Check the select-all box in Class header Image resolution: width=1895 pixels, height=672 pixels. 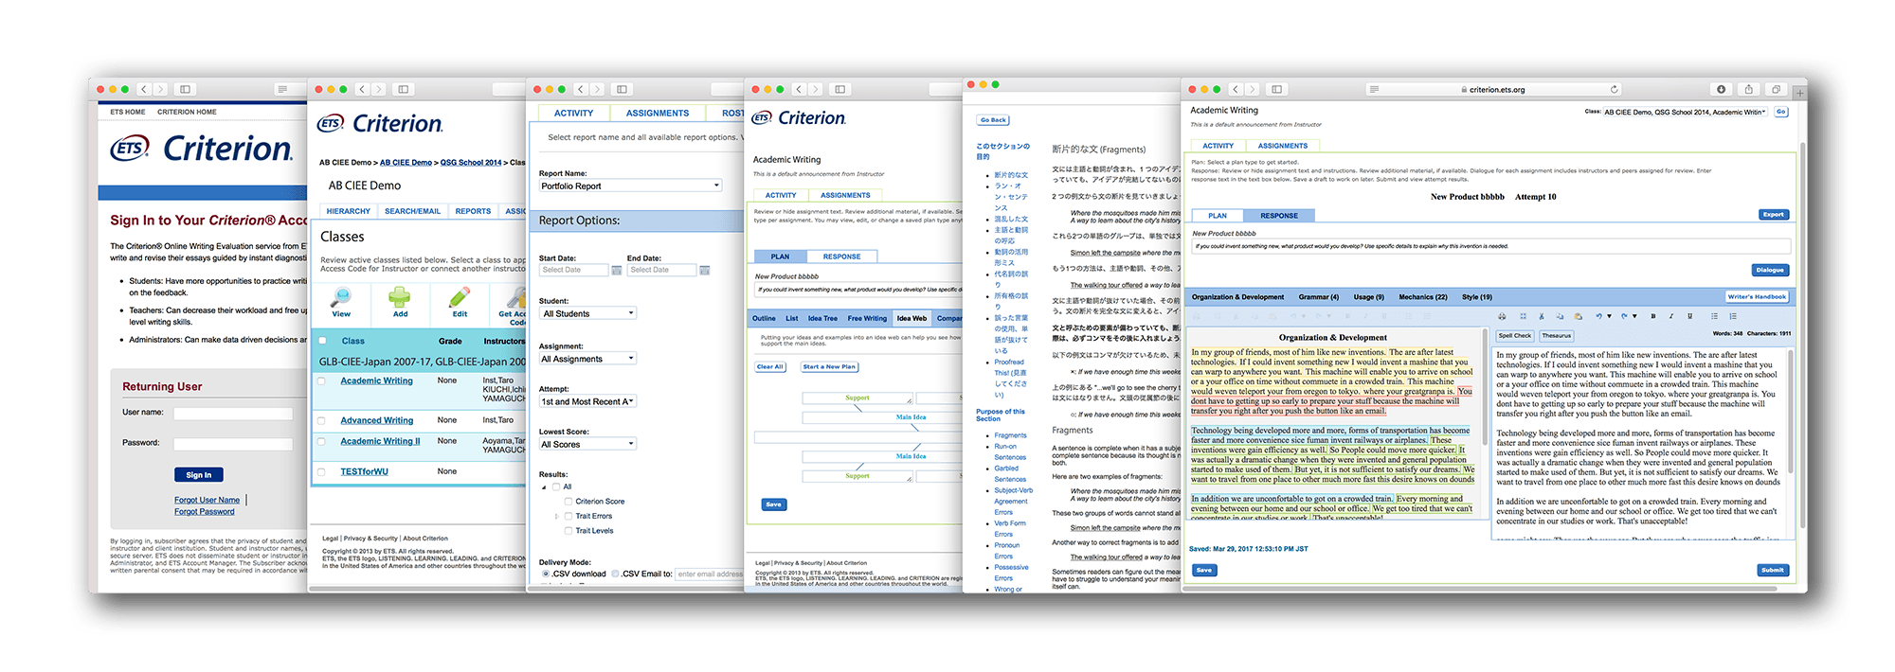pyautogui.click(x=323, y=341)
